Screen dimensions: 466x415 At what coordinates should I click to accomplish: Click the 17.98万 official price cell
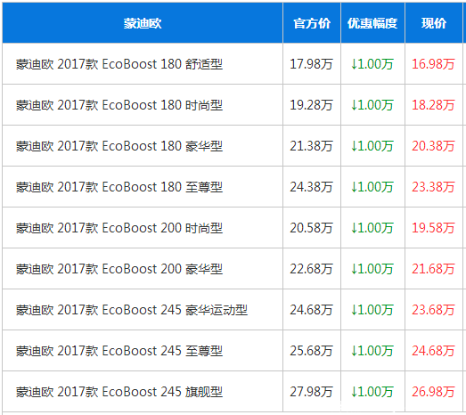pyautogui.click(x=311, y=64)
